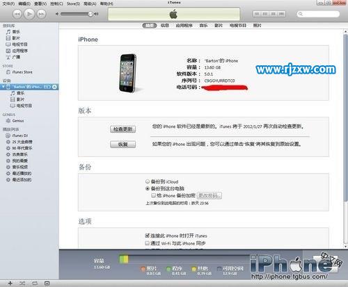
Task: Switch to Cover Flow view (fourth view button)
Action: 281,14
